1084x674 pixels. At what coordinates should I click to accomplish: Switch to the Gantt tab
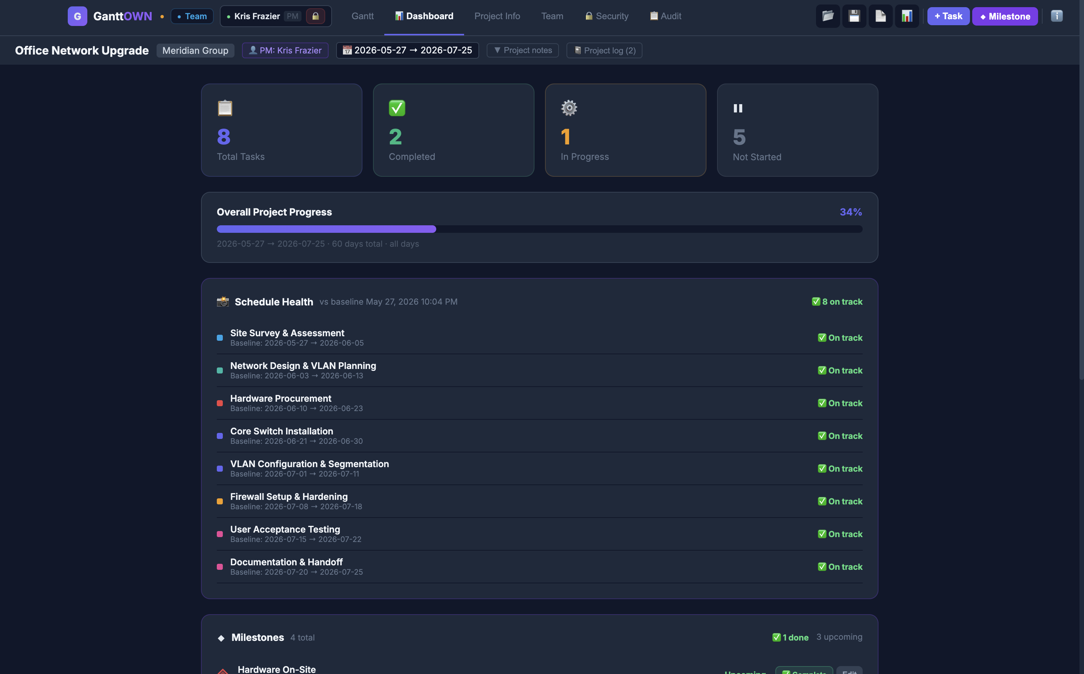click(362, 16)
